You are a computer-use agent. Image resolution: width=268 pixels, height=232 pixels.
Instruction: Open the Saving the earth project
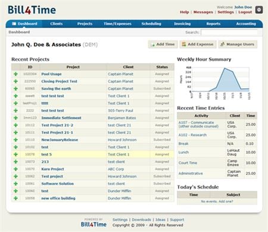point(56,89)
